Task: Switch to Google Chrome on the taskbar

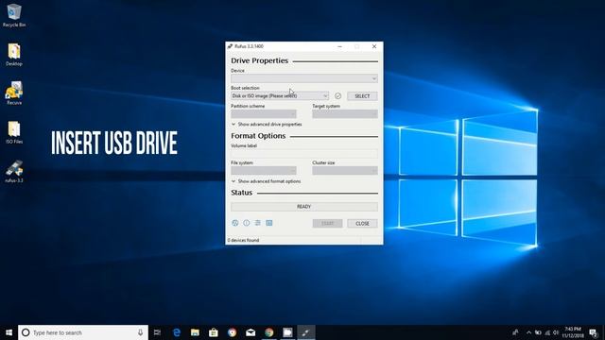Action: pyautogui.click(x=268, y=332)
